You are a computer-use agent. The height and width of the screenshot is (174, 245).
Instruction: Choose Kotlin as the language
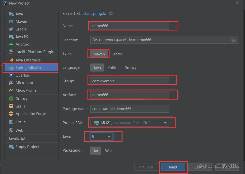[112, 68]
